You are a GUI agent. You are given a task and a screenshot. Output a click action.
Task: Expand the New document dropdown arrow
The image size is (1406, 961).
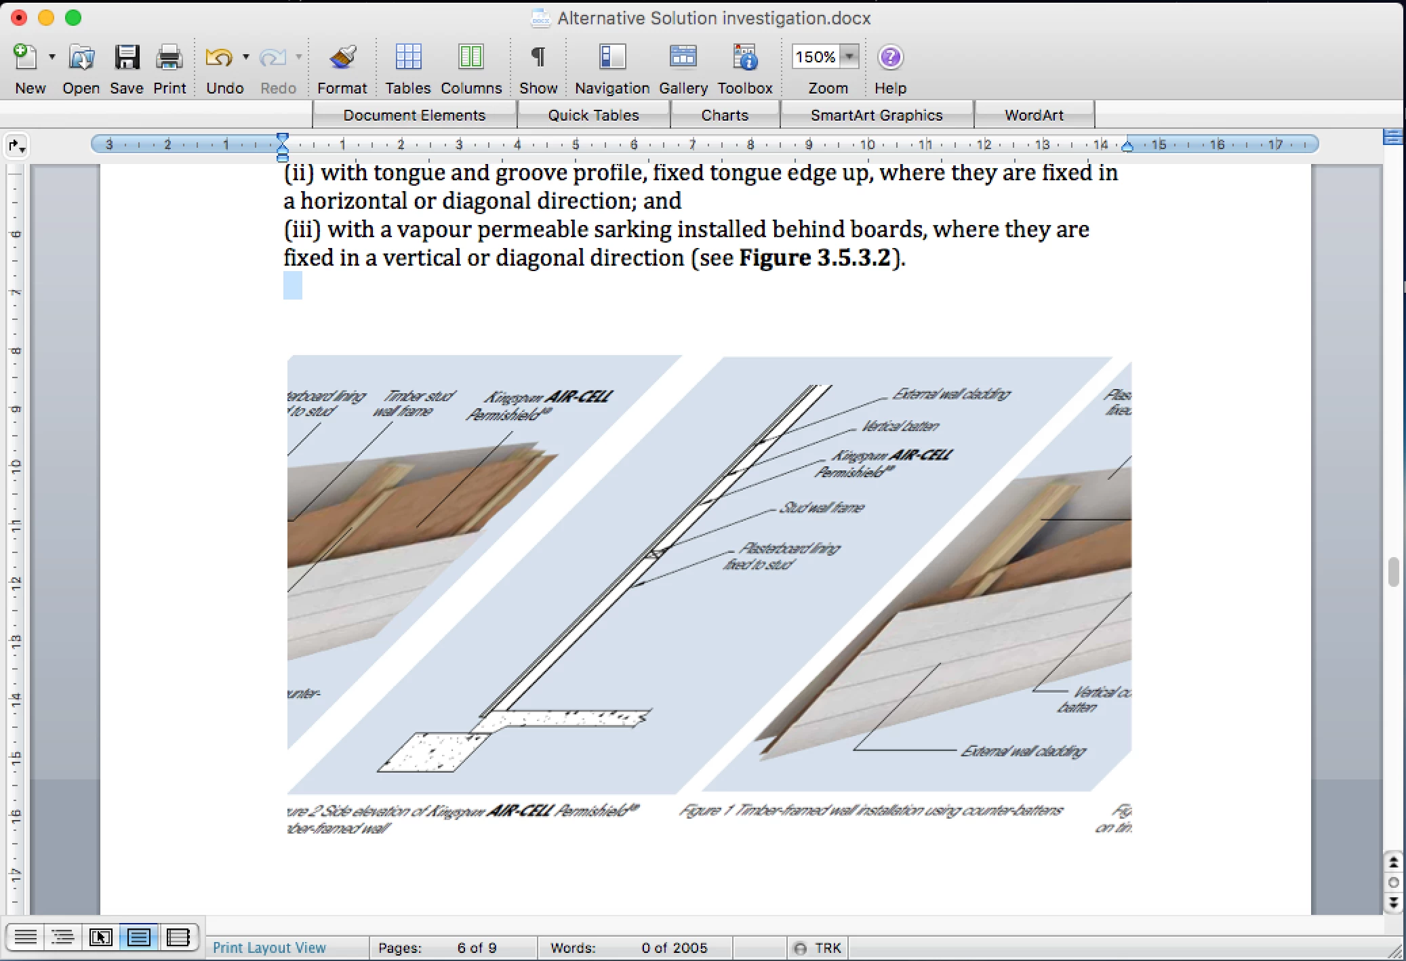point(52,58)
